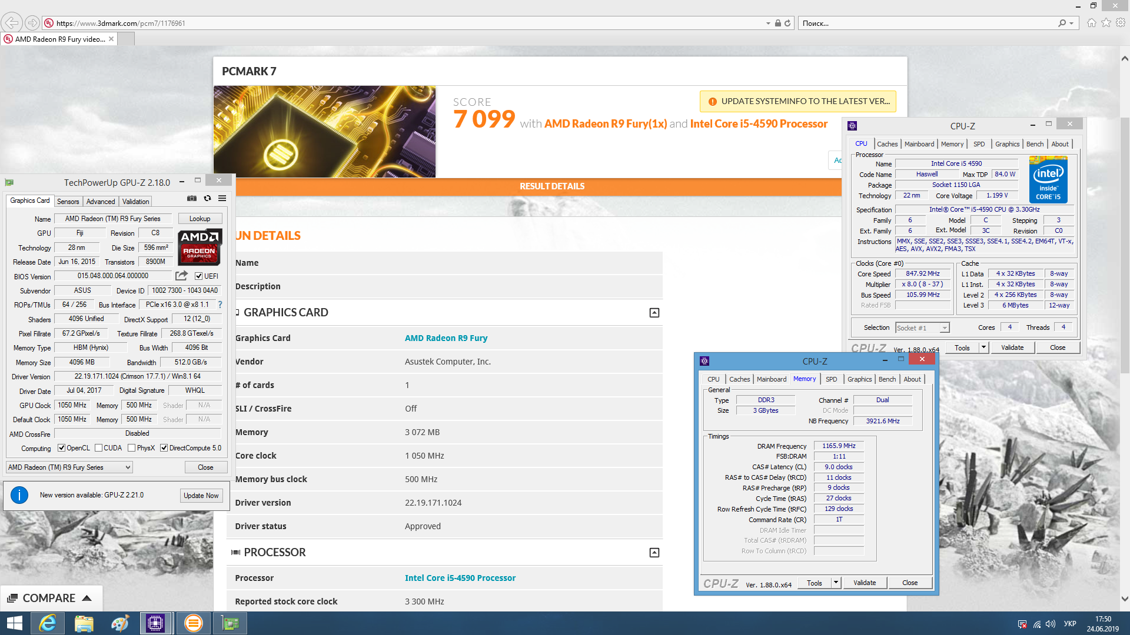This screenshot has width=1130, height=635.
Task: Expand the COMPARE panel
Action: [51, 598]
